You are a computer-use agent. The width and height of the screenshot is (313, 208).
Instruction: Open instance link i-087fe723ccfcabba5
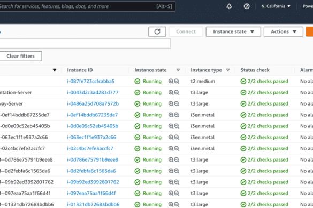pyautogui.click(x=91, y=81)
